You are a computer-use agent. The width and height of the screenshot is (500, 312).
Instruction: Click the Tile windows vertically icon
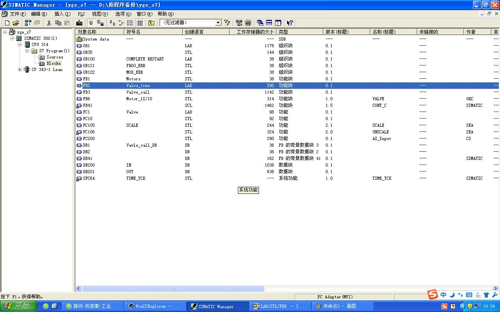tap(278, 23)
